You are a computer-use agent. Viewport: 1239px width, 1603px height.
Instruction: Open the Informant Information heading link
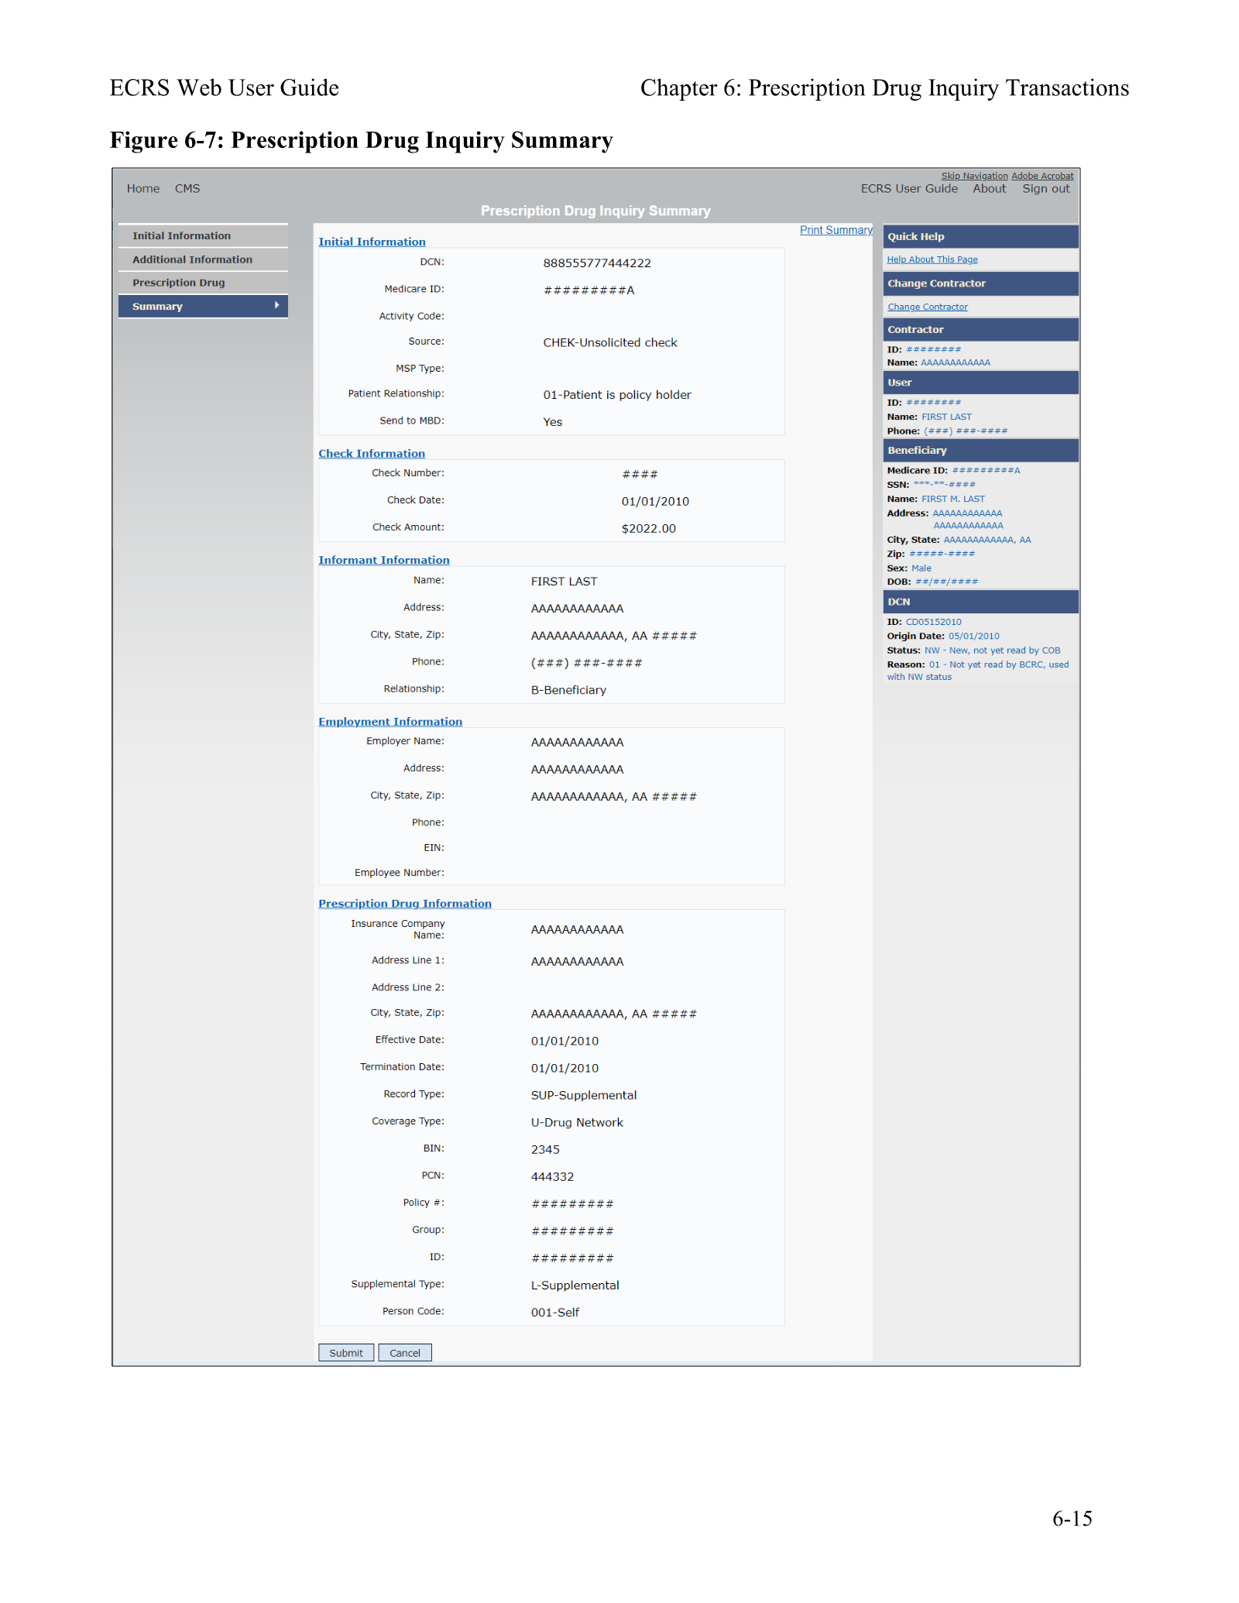(384, 560)
